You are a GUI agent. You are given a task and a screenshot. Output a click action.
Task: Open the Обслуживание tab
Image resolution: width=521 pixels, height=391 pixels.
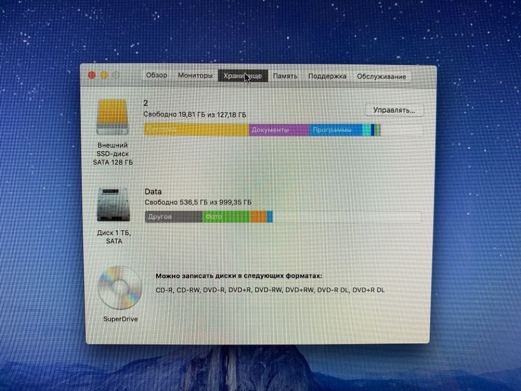pyautogui.click(x=381, y=77)
